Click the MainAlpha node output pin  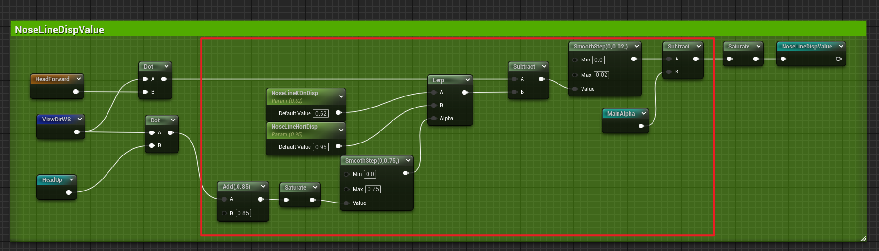coord(641,126)
